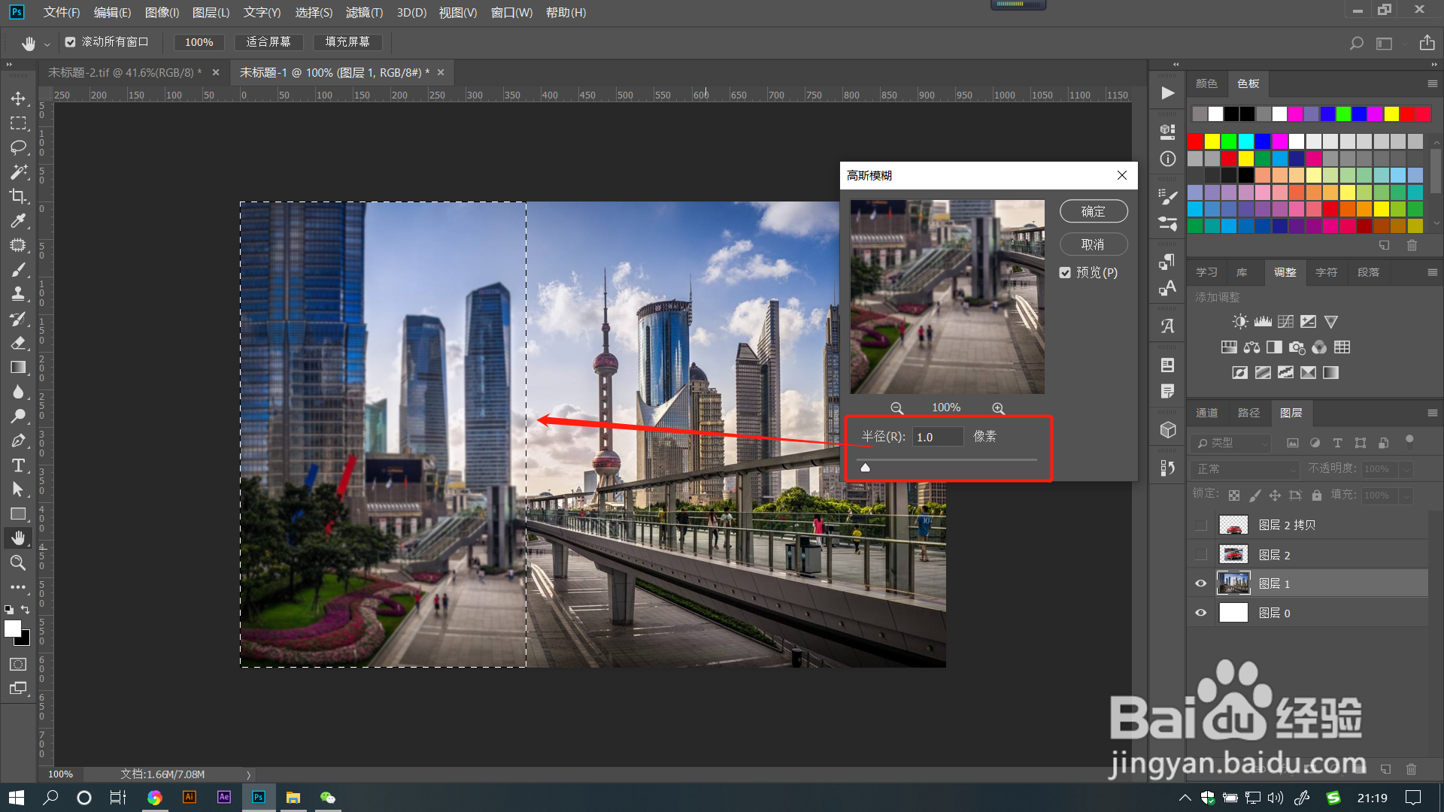The width and height of the screenshot is (1444, 812).
Task: Select the Zoom tool in toolbar
Action: 18,562
